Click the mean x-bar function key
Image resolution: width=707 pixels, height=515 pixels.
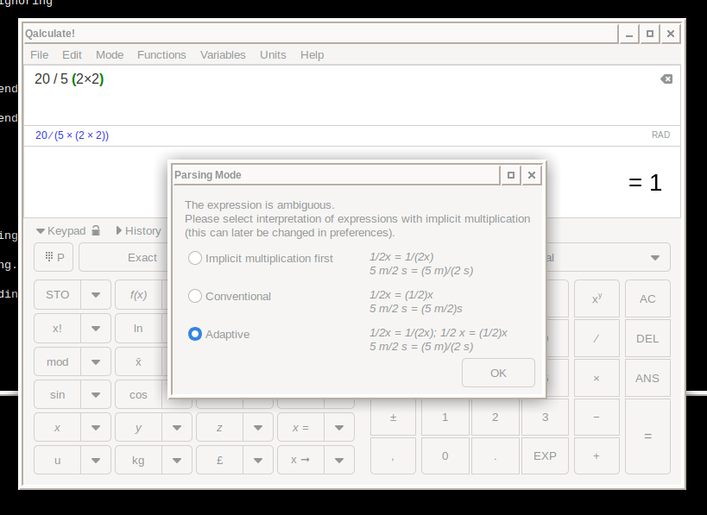point(138,361)
